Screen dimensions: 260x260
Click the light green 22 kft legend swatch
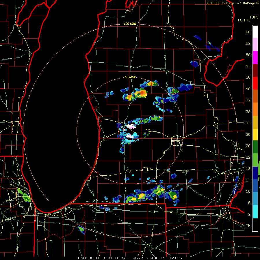tap(255, 160)
